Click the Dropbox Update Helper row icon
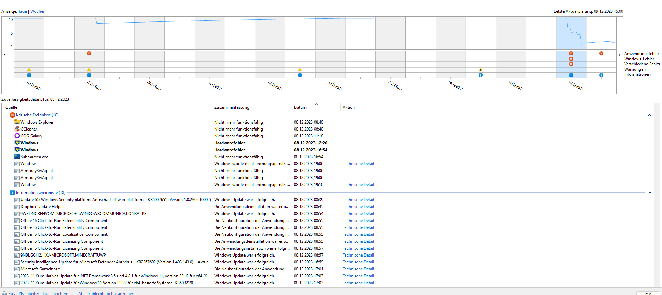The width and height of the screenshot is (662, 295). (x=17, y=207)
